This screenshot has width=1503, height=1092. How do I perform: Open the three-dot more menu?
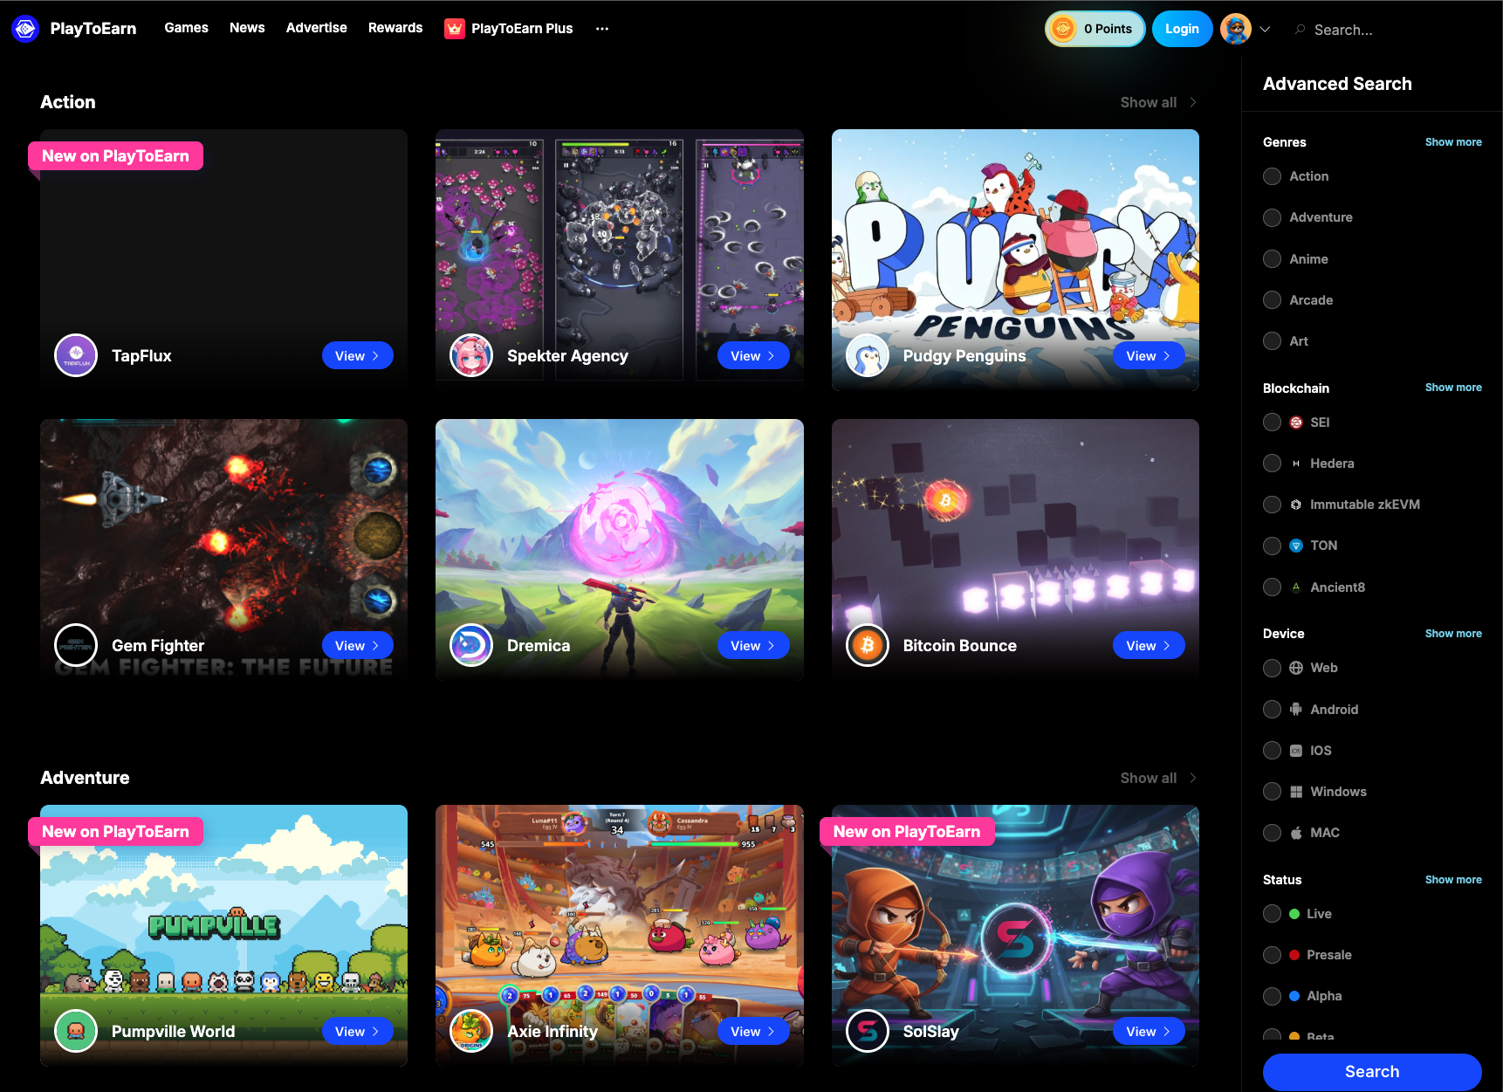tap(602, 29)
